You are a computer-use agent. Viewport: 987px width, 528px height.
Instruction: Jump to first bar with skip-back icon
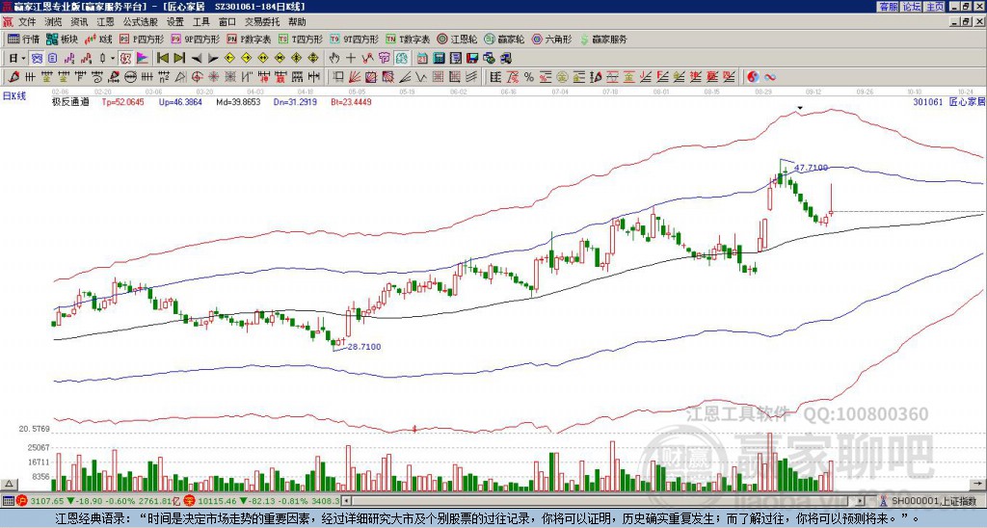click(x=162, y=58)
